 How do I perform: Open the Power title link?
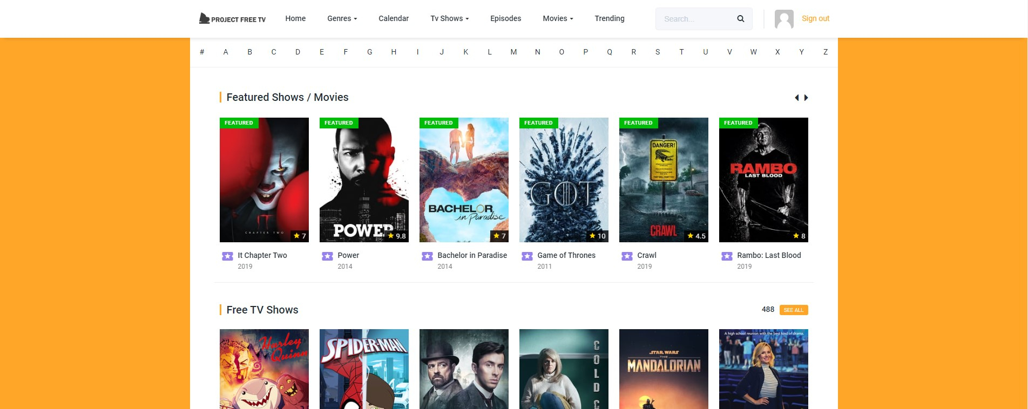click(x=348, y=255)
